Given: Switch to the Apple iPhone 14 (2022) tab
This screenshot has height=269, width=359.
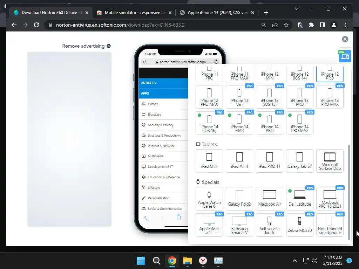Looking at the screenshot, I should point(217,13).
